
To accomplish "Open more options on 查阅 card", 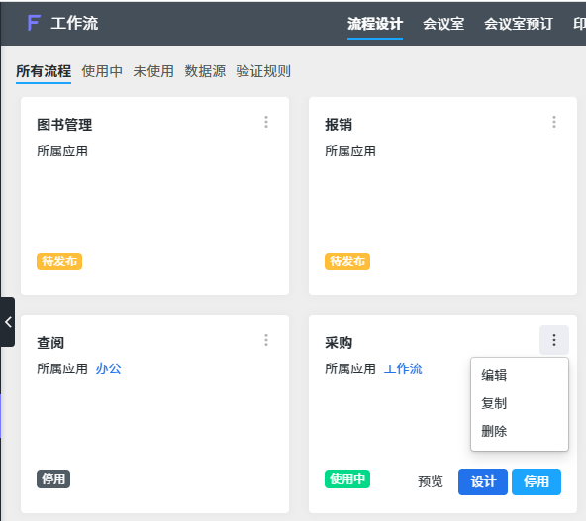I will pos(266,340).
